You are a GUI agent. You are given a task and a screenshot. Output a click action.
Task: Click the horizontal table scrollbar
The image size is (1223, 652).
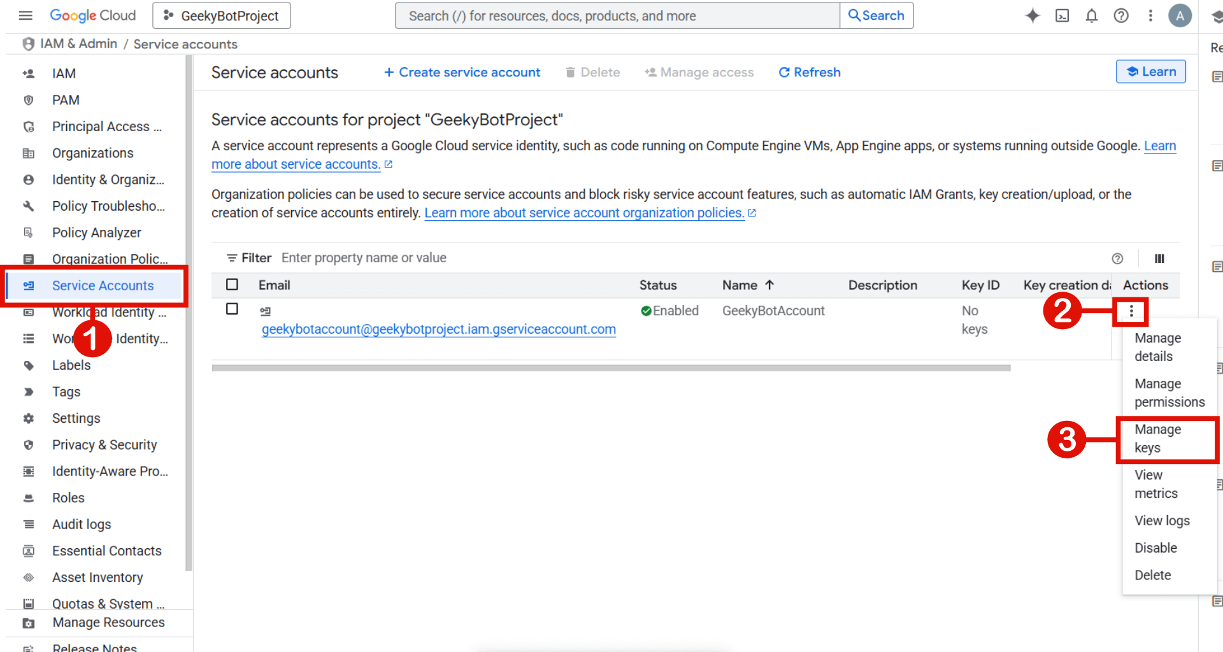point(611,368)
